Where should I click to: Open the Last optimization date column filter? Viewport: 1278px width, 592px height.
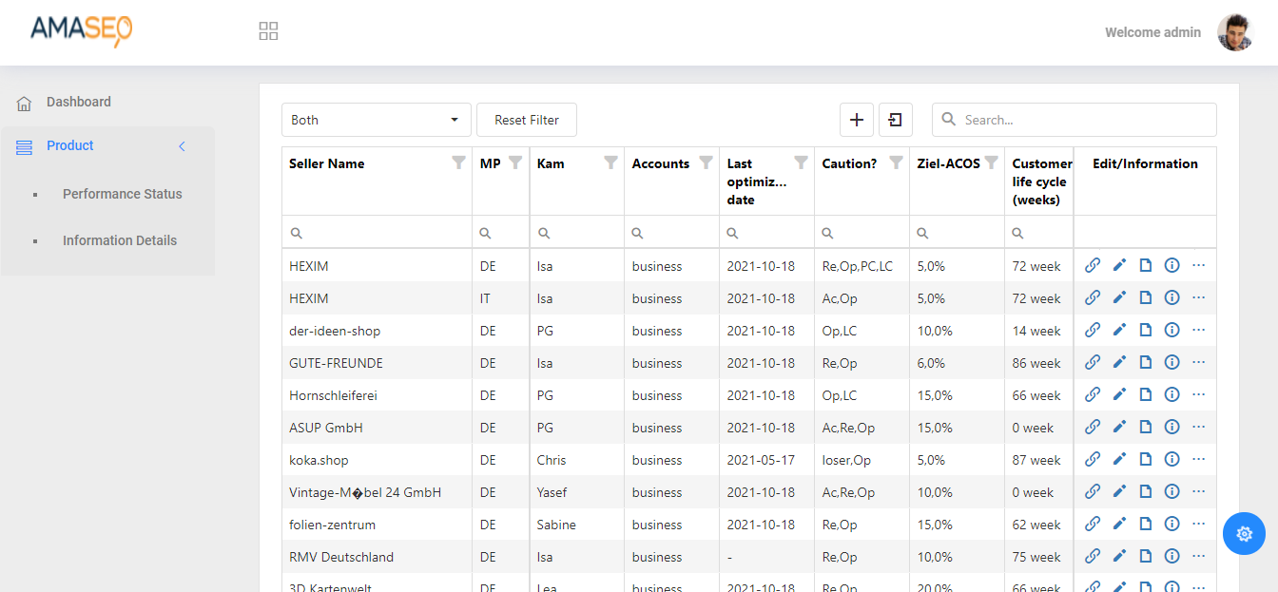click(x=802, y=162)
